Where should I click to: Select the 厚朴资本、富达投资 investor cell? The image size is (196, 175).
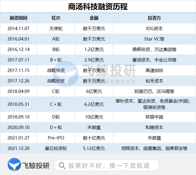[154, 104]
